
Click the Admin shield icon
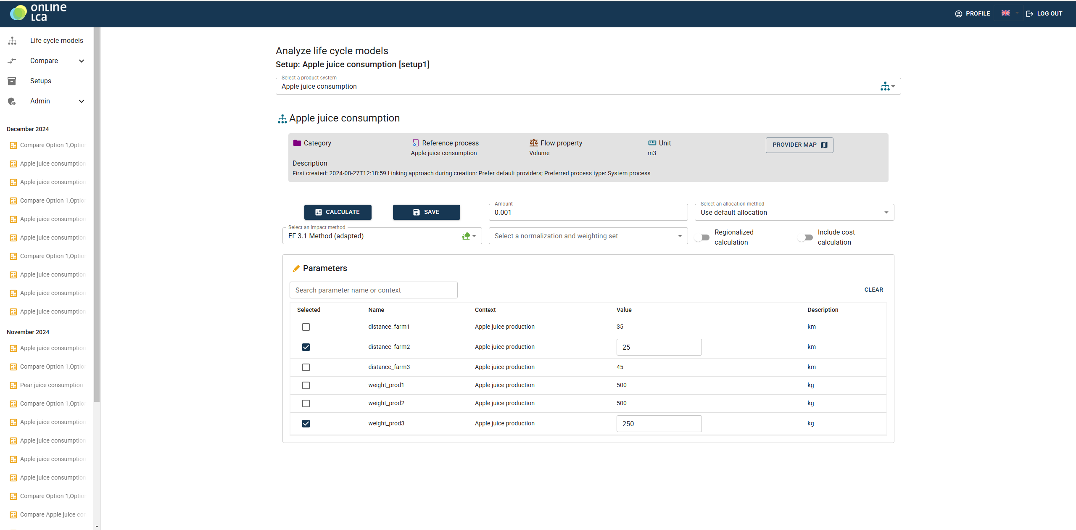click(12, 101)
